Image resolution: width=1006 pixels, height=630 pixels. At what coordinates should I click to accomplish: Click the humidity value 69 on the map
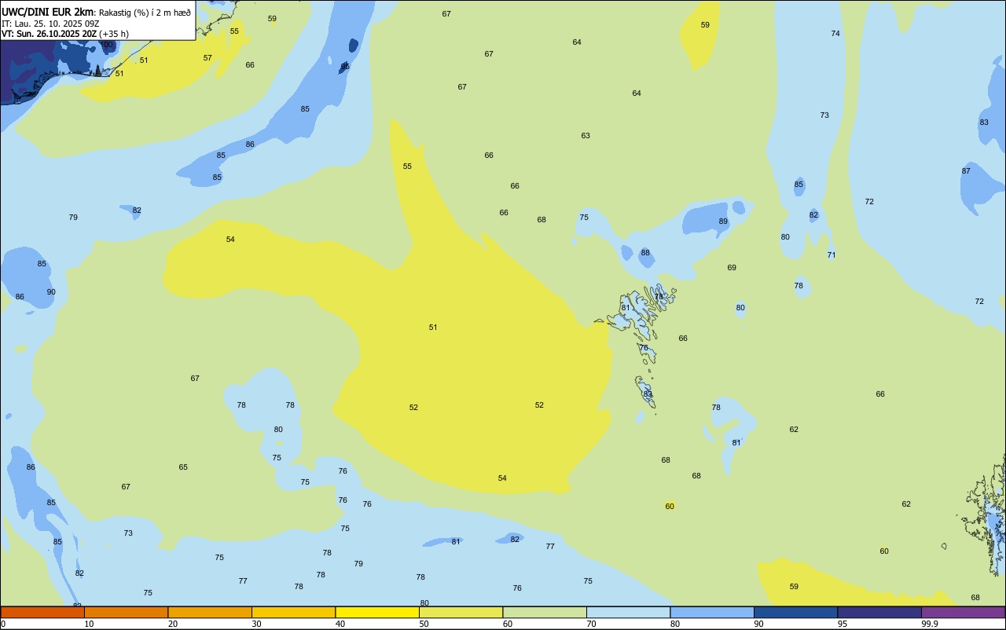pos(732,268)
